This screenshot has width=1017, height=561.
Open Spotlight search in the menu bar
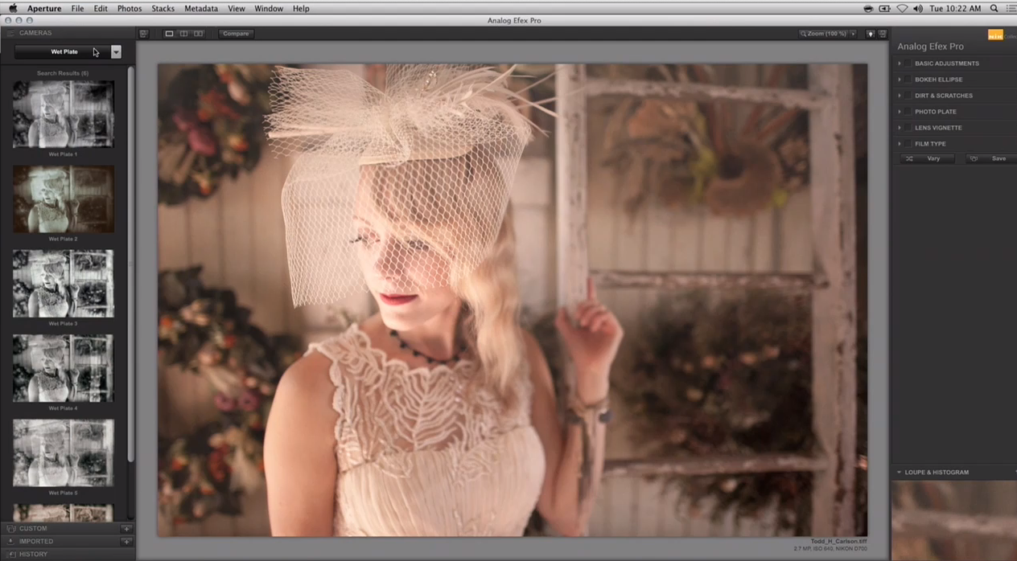(x=994, y=8)
